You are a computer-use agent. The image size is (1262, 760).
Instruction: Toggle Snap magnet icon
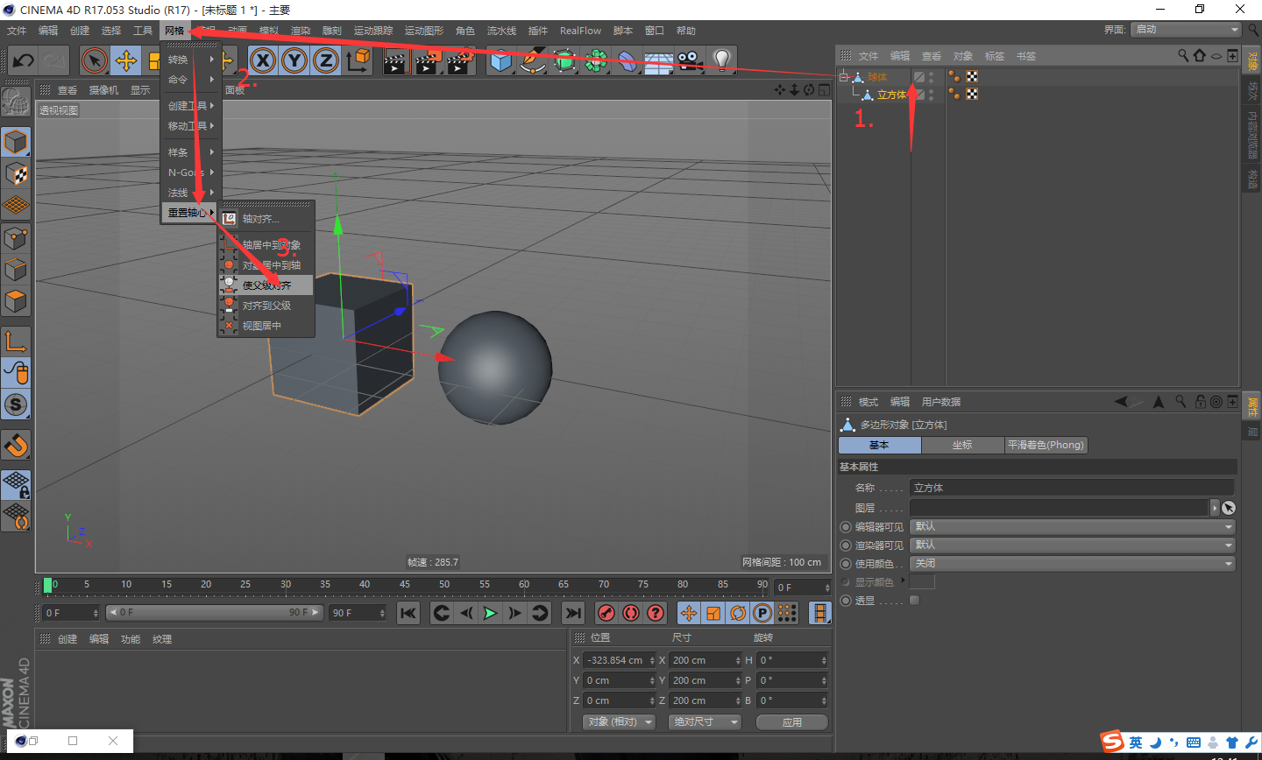pos(17,445)
